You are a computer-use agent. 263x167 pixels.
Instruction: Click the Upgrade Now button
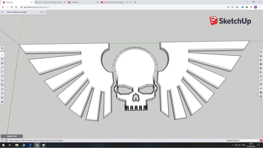coord(12,136)
